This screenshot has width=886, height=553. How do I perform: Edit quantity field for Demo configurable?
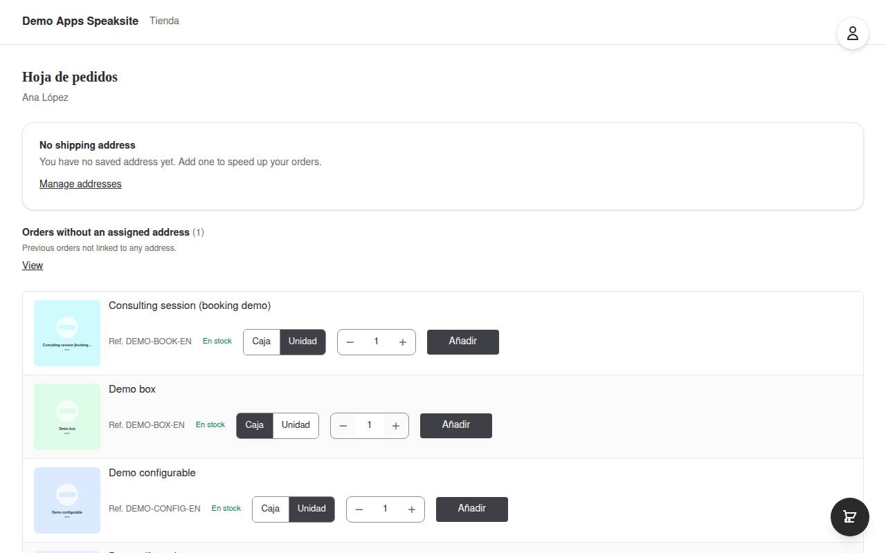coord(386,509)
